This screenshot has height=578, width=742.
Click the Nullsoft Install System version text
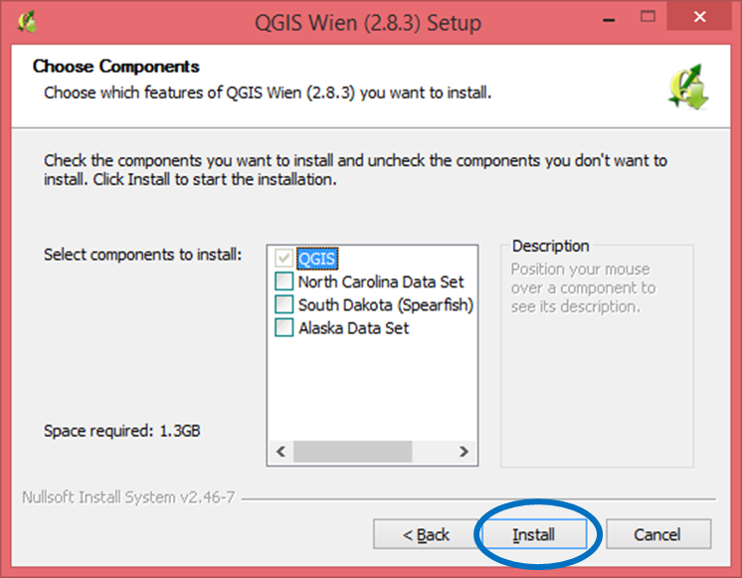[x=128, y=496]
